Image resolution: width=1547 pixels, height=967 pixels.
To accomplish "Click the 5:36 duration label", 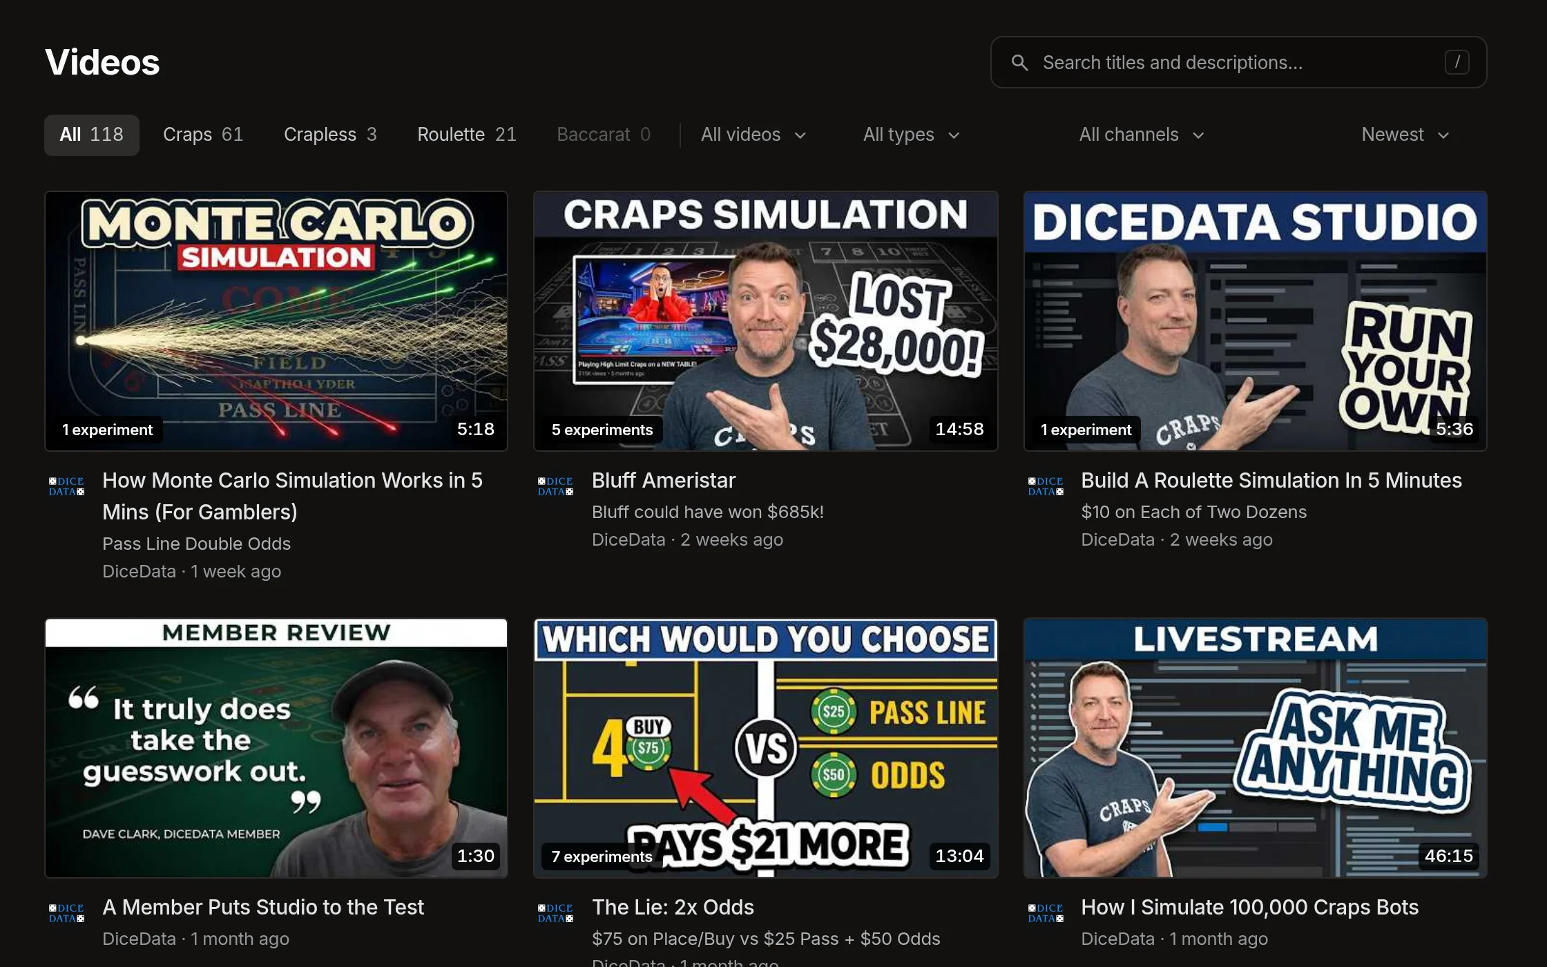I will pos(1454,429).
